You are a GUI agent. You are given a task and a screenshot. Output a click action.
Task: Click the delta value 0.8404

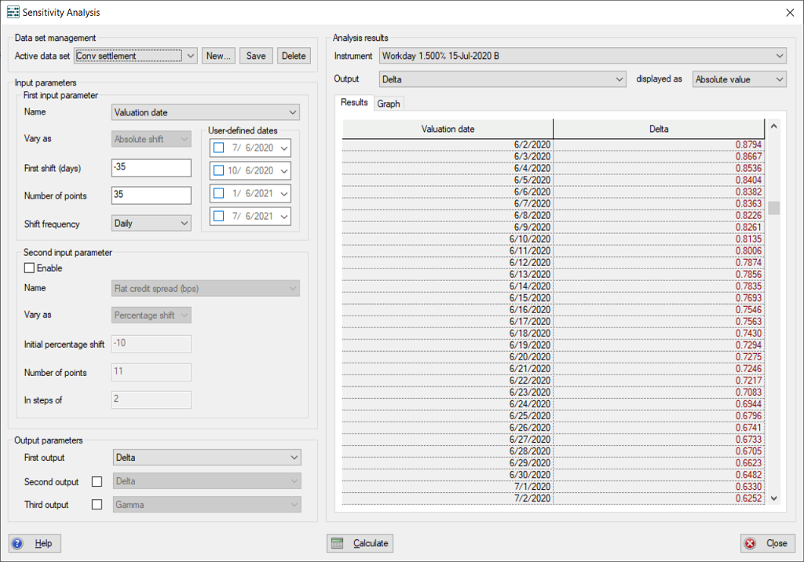pyautogui.click(x=748, y=180)
